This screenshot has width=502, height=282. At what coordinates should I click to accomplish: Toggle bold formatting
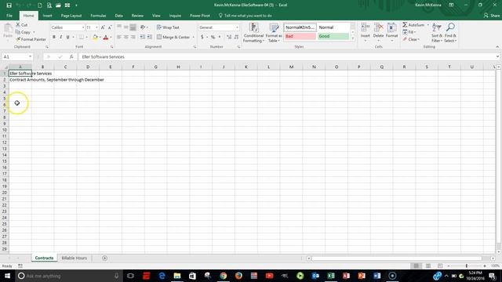pyautogui.click(x=54, y=38)
